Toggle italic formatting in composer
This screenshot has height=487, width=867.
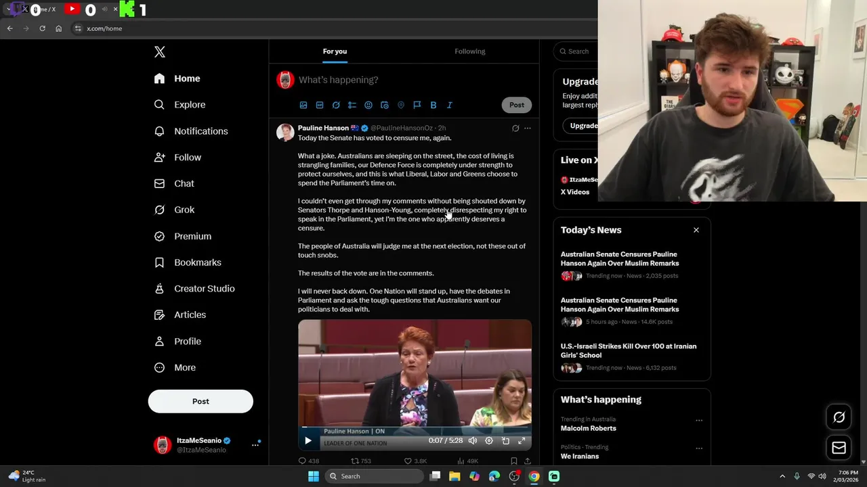[450, 106]
